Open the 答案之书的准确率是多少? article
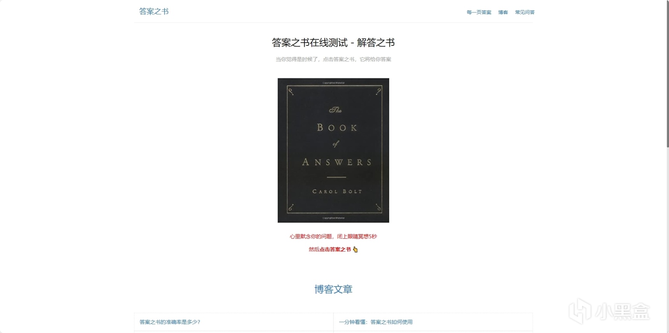The image size is (669, 333). (x=169, y=322)
